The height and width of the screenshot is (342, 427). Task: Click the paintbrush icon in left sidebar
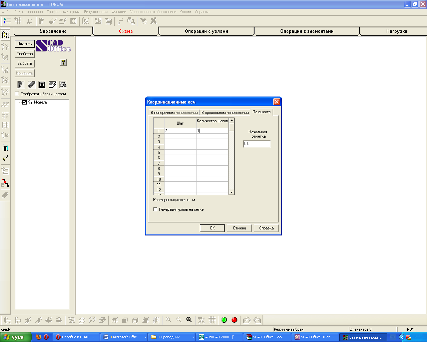(x=5, y=158)
